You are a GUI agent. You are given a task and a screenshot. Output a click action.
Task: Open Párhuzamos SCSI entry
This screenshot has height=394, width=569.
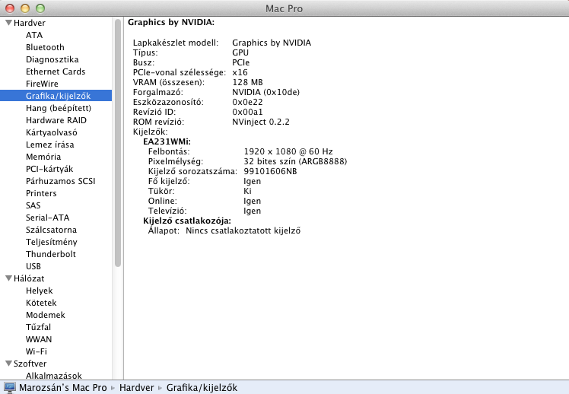61,181
